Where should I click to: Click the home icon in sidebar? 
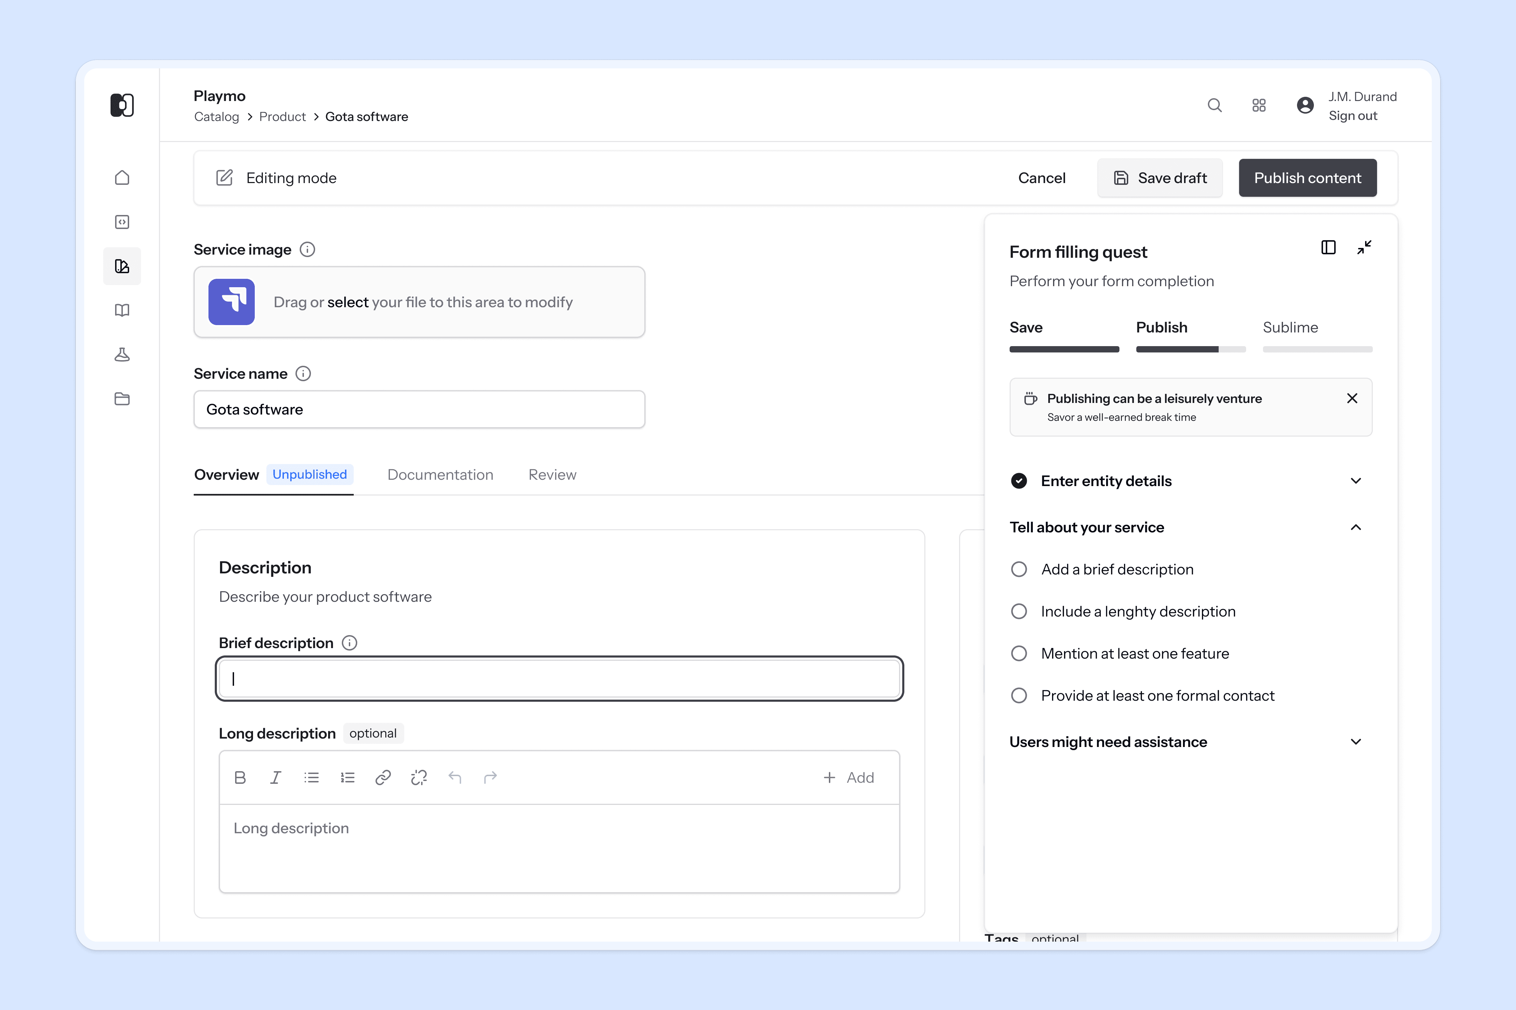122,178
